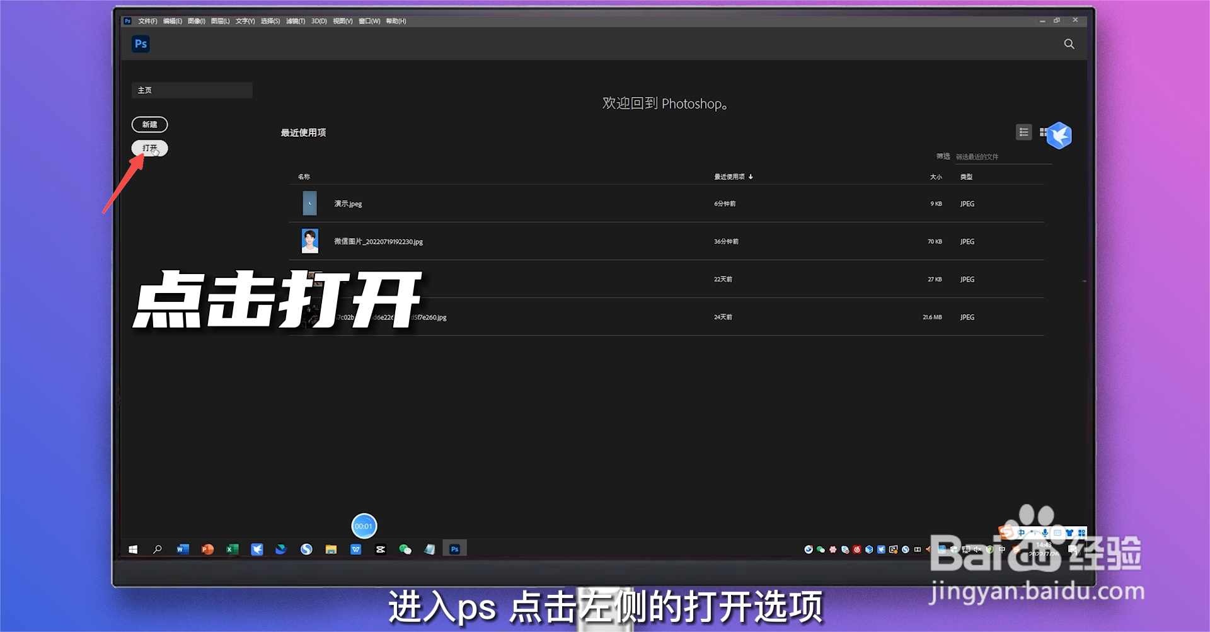
Task: Open the 文件(F) menu
Action: pyautogui.click(x=147, y=21)
